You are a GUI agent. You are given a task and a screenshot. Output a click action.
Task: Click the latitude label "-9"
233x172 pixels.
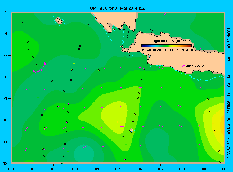click(x=6, y=99)
